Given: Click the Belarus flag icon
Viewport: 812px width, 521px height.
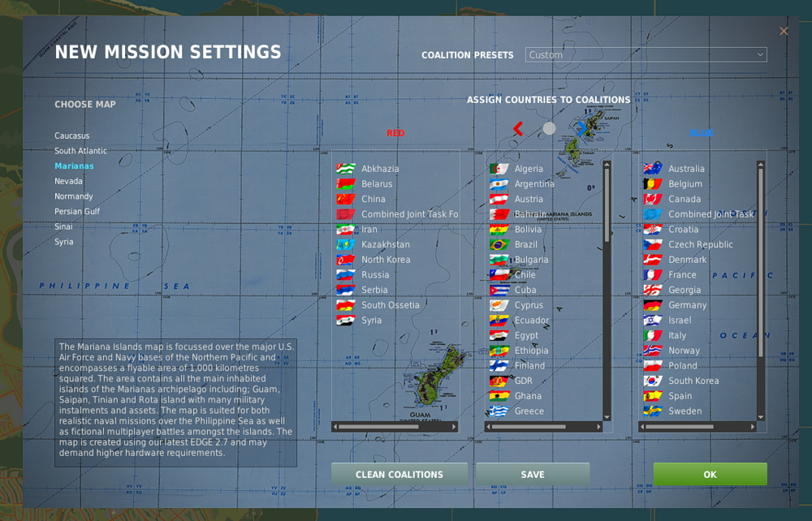Looking at the screenshot, I should click(345, 183).
